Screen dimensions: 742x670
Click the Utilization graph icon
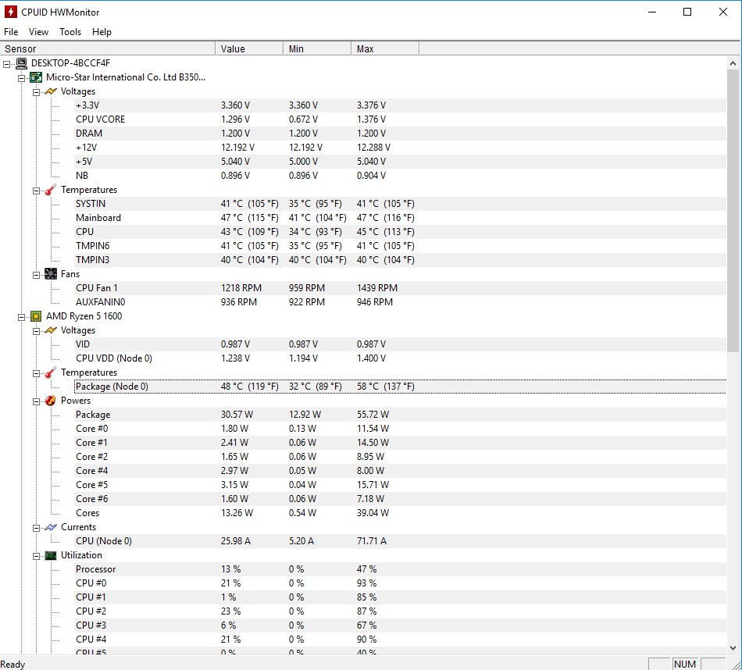51,555
